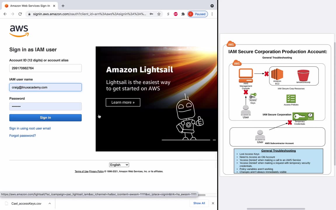336x210 pixels.
Task: Click the tab search dropdown icon
Action: coord(212,6)
